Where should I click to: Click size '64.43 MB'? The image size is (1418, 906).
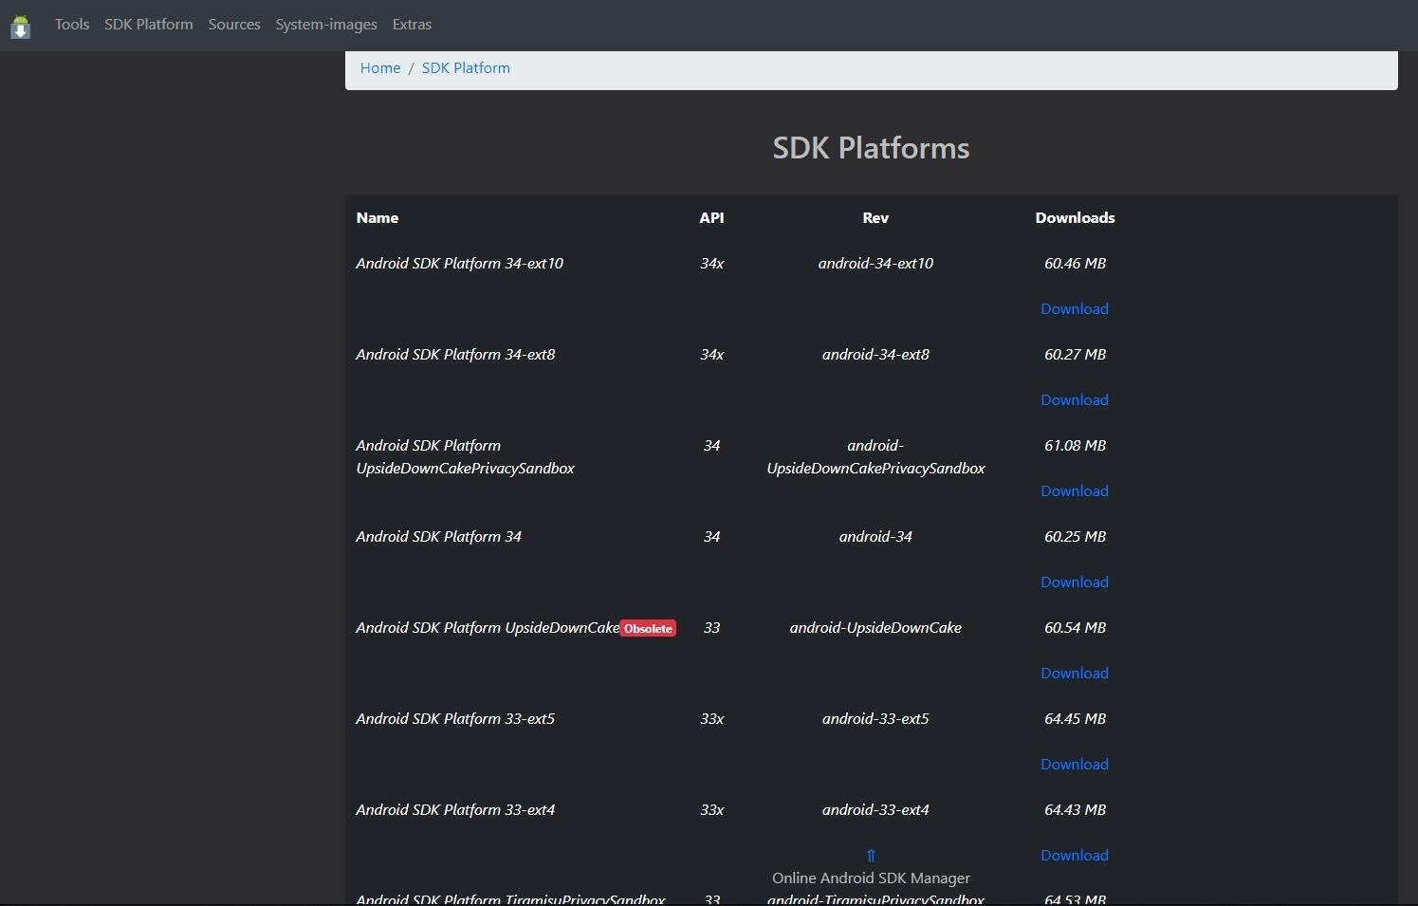tap(1075, 810)
